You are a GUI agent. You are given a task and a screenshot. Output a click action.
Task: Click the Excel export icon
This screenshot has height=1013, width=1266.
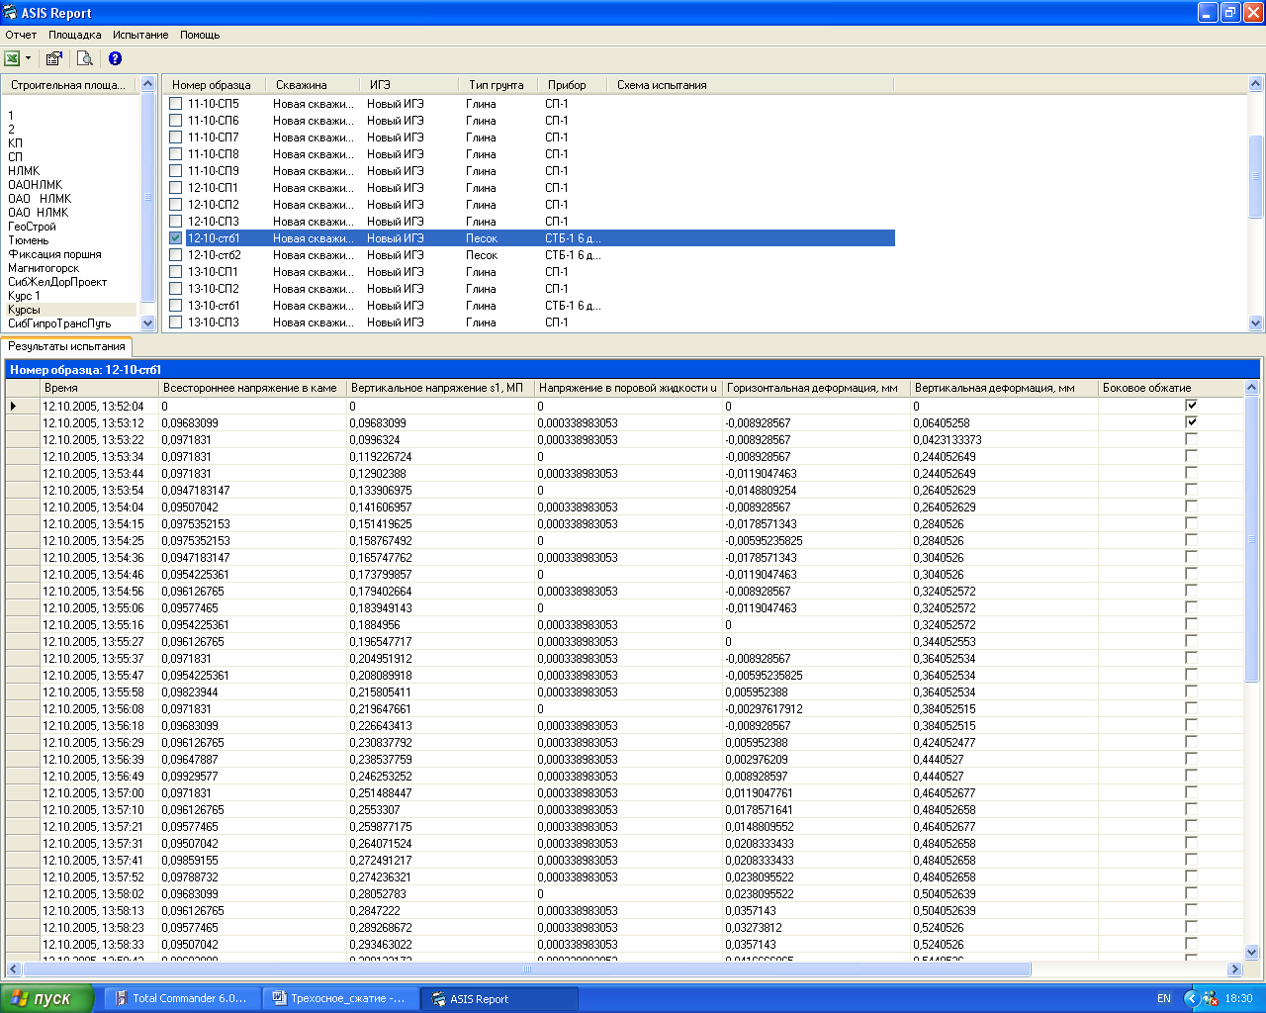click(13, 58)
